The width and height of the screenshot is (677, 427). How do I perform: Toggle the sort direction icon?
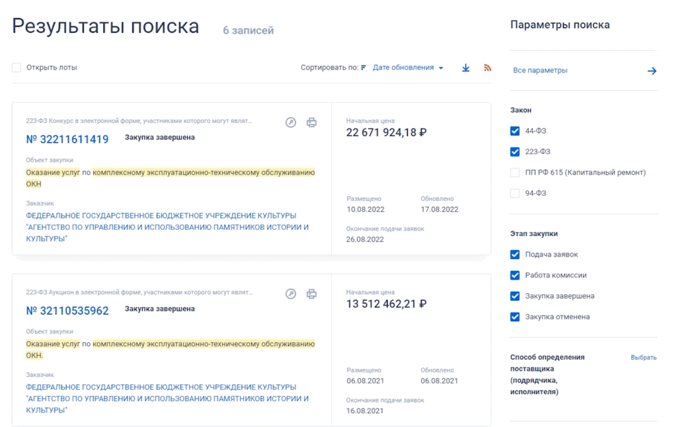[364, 68]
